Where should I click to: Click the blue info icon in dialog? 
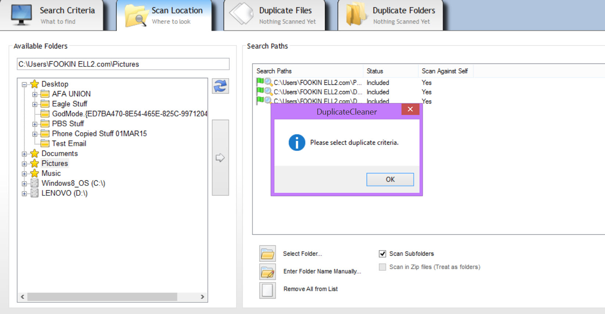(x=297, y=142)
